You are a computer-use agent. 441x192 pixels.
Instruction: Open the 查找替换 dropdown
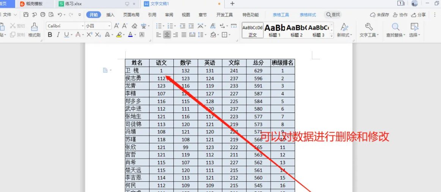396,30
